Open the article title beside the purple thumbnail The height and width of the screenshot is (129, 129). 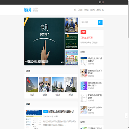pyautogui.click(x=95, y=84)
